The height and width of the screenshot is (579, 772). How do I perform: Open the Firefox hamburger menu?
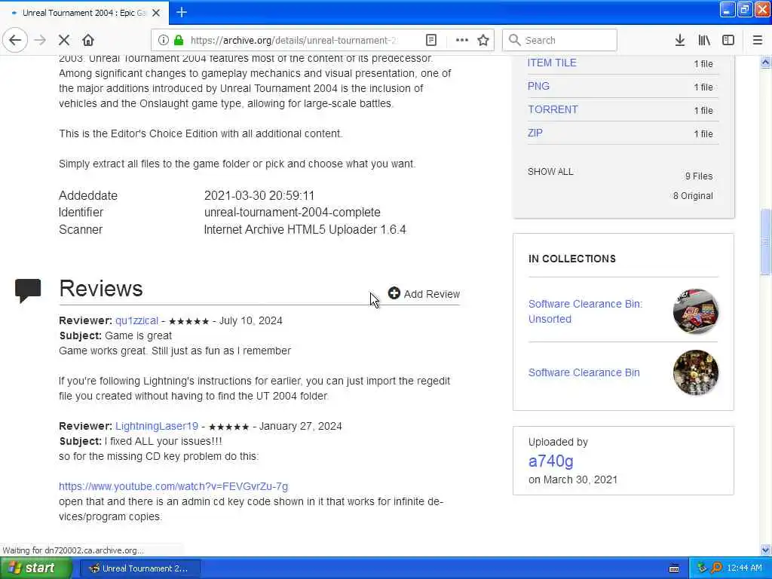click(x=758, y=40)
